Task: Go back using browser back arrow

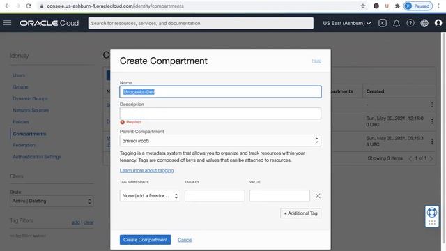Action: [7, 6]
